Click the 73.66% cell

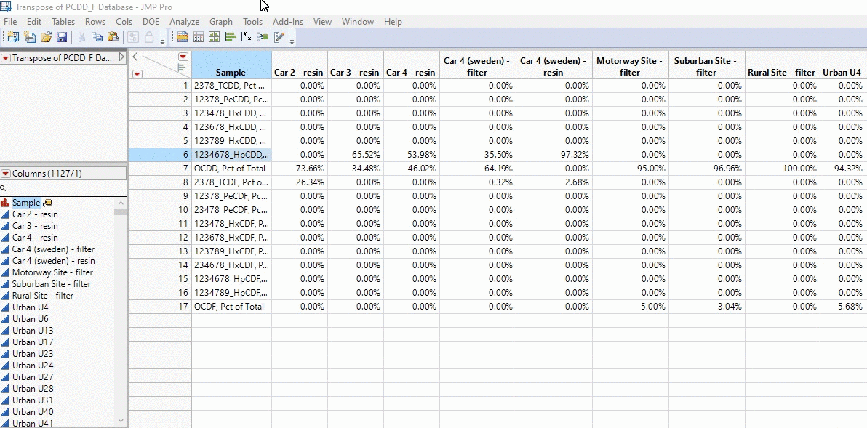coord(299,169)
